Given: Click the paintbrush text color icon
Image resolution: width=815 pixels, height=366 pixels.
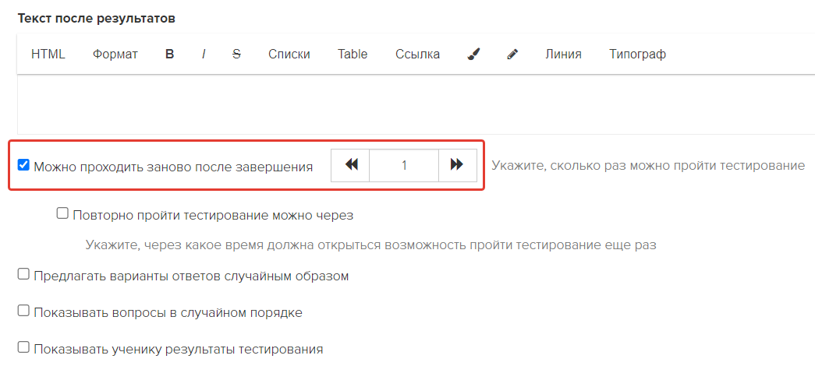Looking at the screenshot, I should click(473, 54).
